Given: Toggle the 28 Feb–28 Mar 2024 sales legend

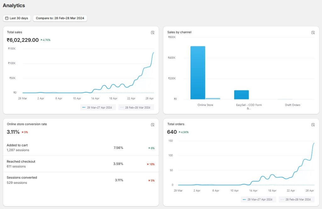Looking at the screenshot, I should tap(136, 107).
